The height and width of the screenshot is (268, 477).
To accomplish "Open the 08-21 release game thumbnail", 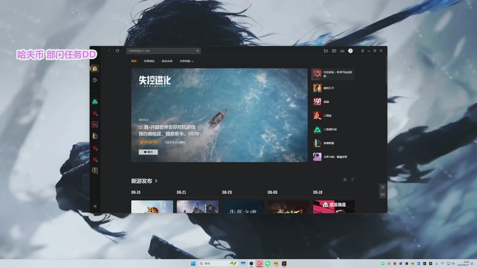I will [x=197, y=207].
